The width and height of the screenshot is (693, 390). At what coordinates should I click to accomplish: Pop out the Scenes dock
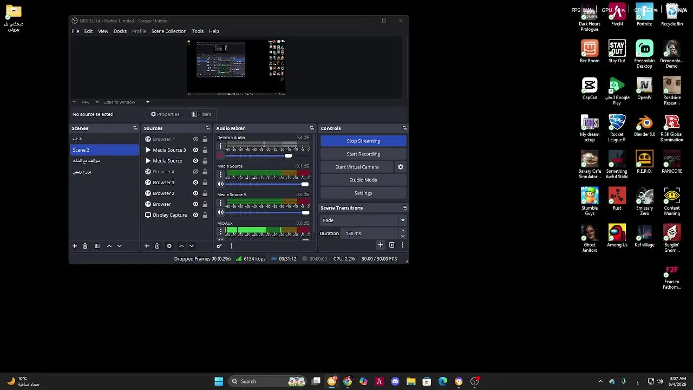[135, 128]
